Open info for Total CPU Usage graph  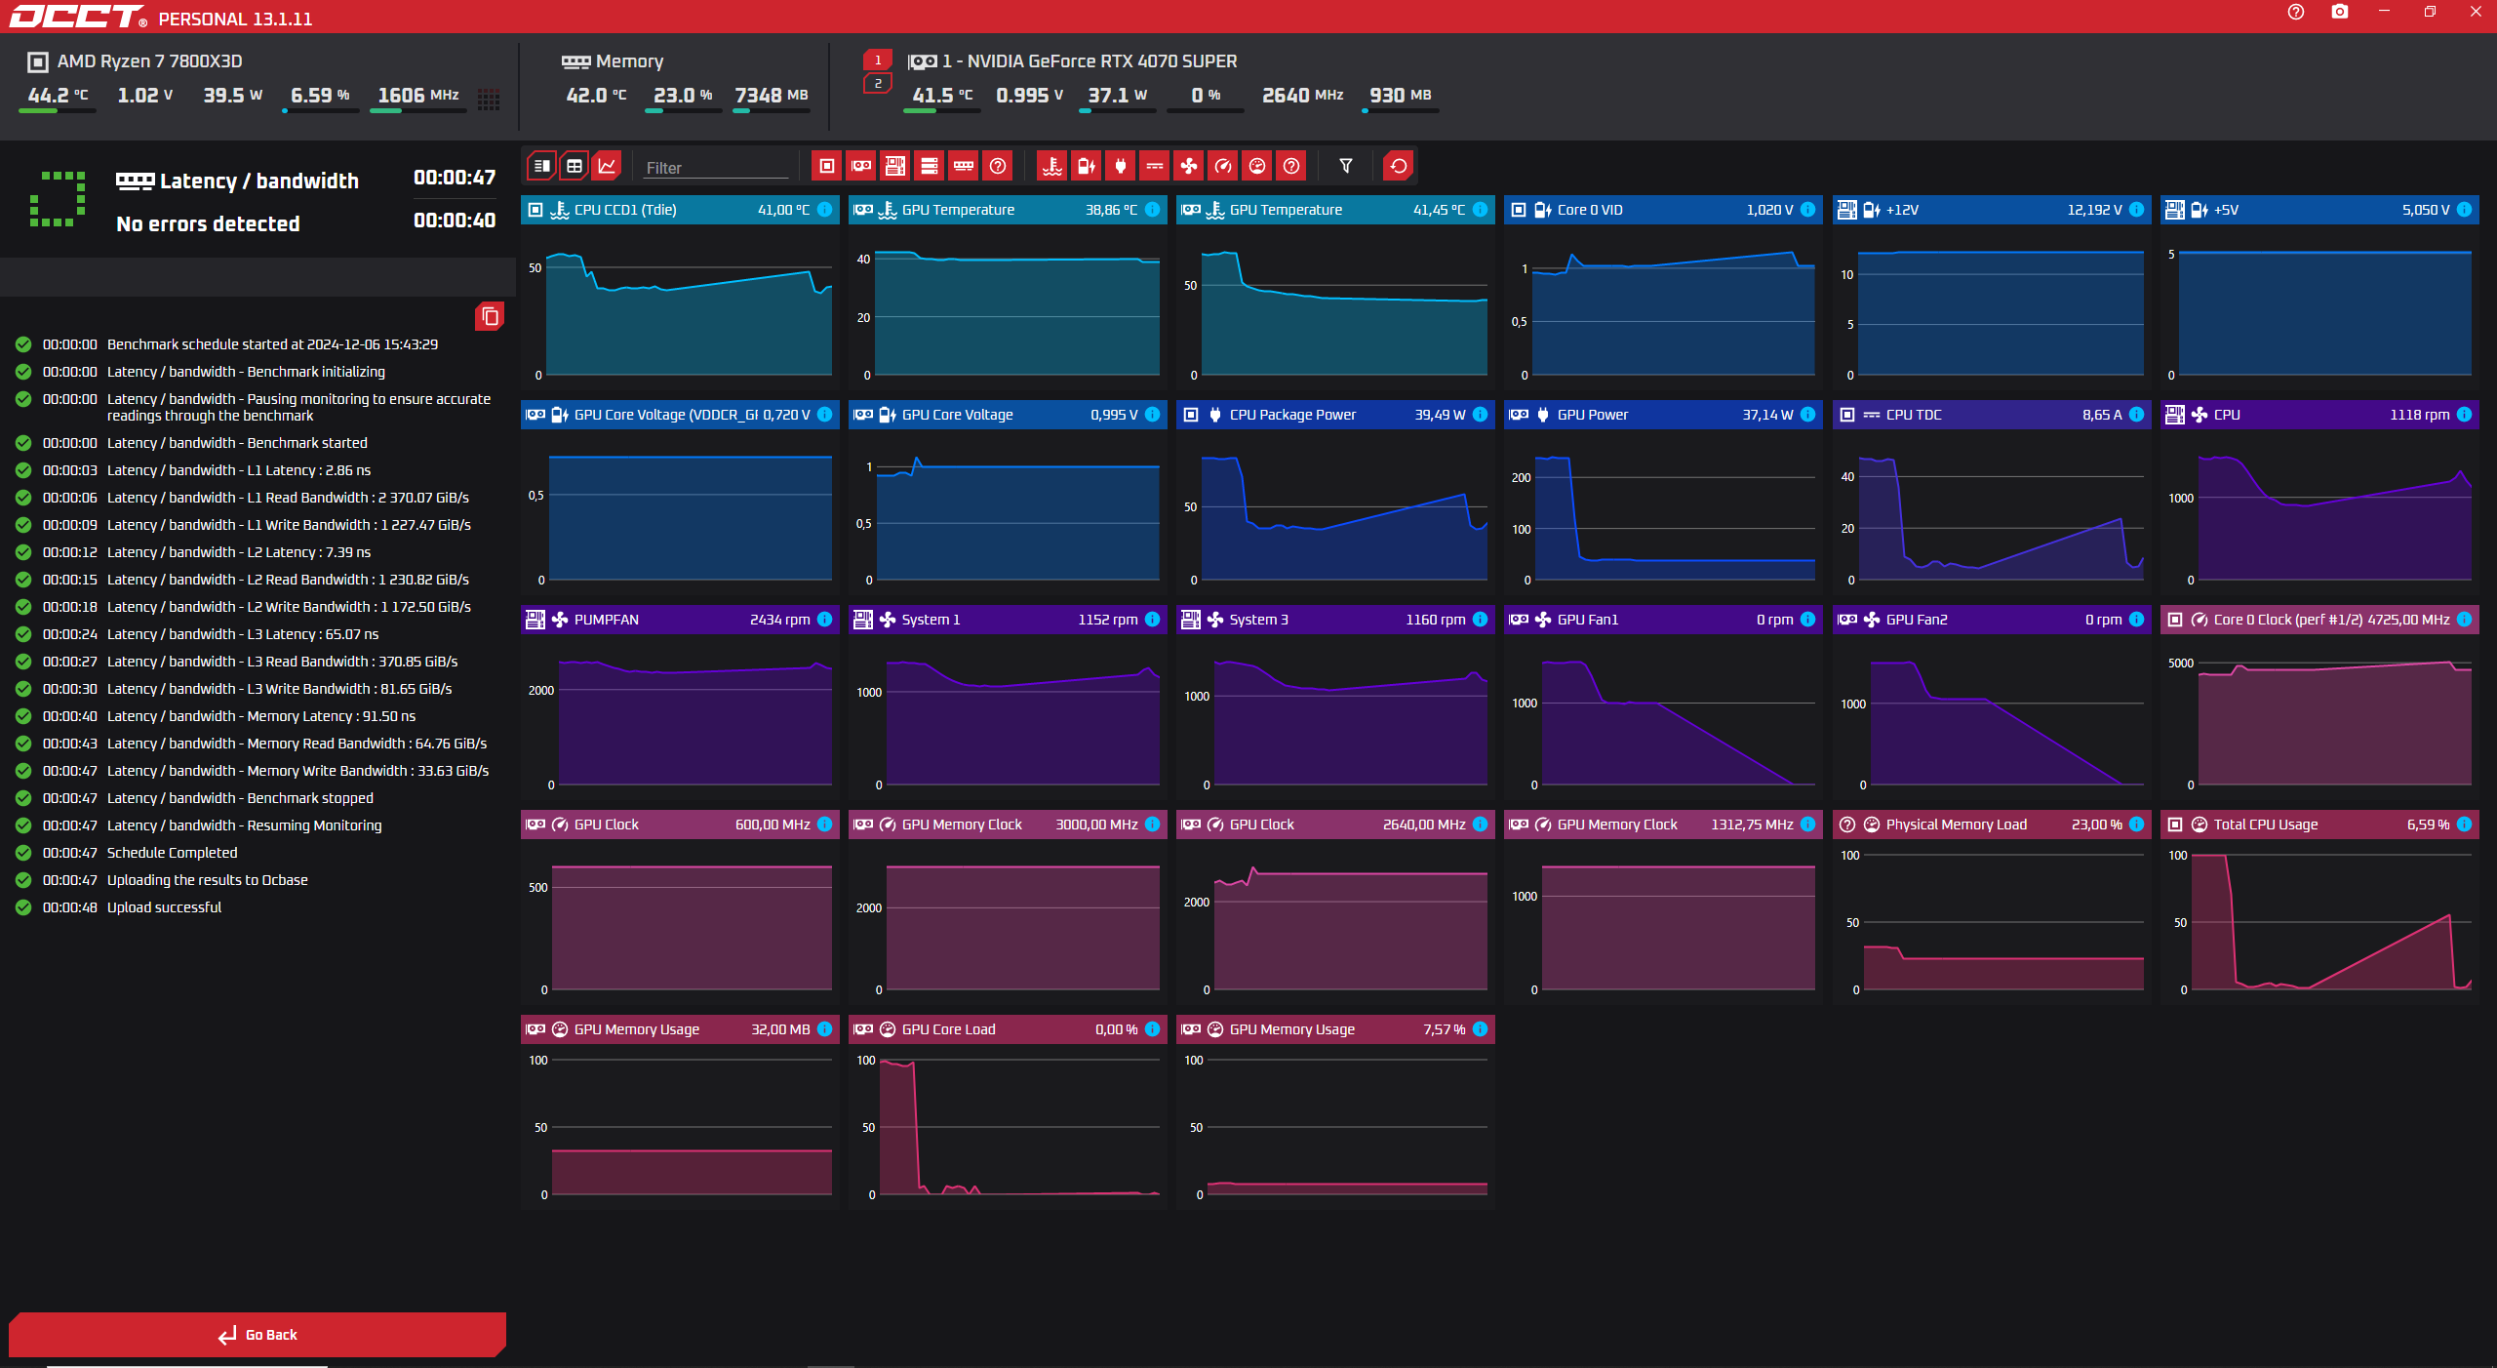tap(2464, 825)
